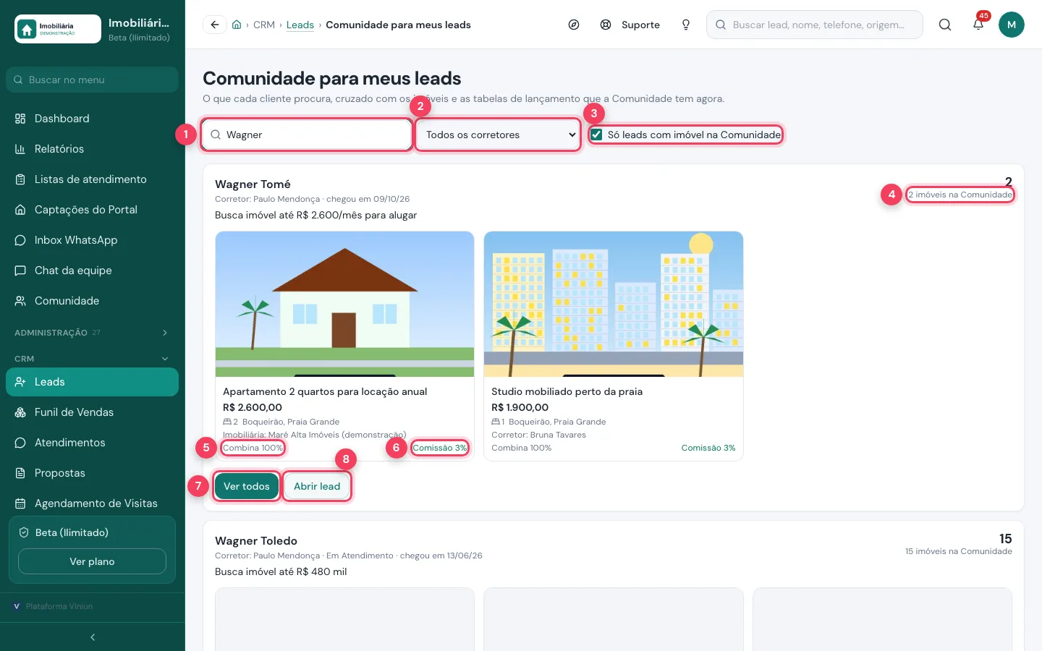
Task: Click the Agendamento de Visitas calendar icon
Action: click(20, 503)
